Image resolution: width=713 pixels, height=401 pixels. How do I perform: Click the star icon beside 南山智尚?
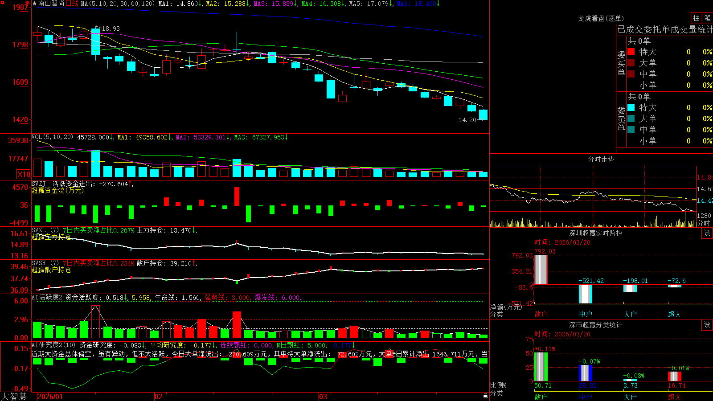(35, 4)
